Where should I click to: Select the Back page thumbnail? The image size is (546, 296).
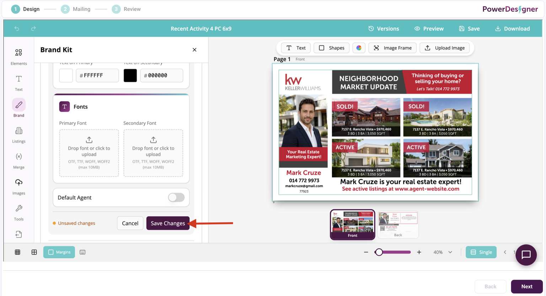(398, 225)
